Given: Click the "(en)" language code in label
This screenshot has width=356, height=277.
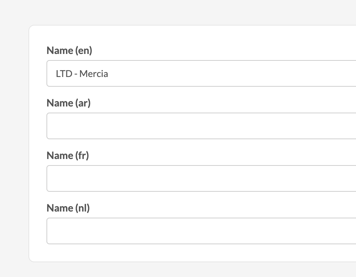Looking at the screenshot, I should 84,51.
